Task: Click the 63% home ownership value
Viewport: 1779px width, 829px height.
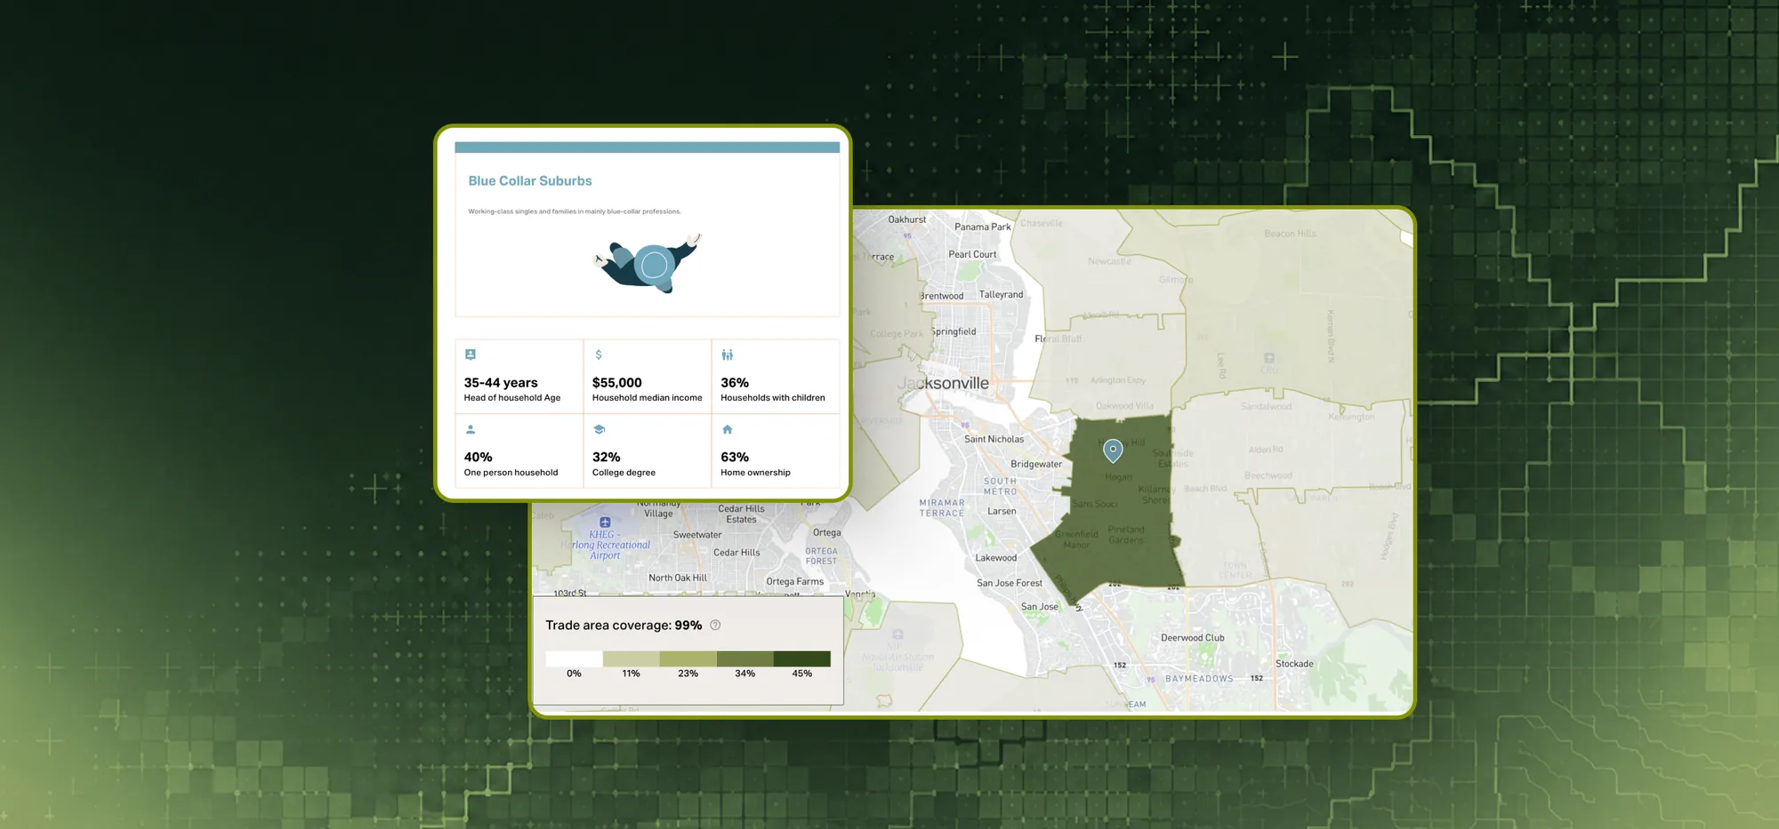Action: pyautogui.click(x=735, y=458)
